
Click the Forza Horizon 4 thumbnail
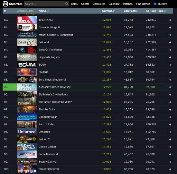tap(27, 154)
